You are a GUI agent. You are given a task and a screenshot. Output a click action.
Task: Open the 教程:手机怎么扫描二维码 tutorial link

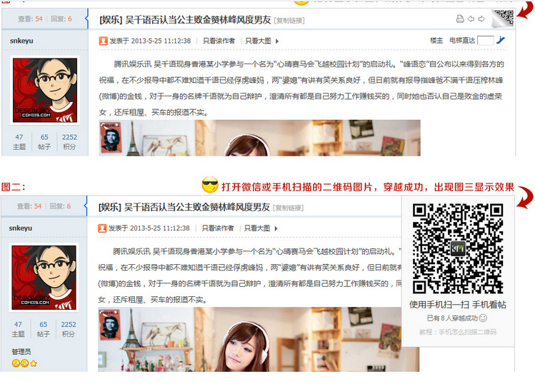tap(458, 332)
